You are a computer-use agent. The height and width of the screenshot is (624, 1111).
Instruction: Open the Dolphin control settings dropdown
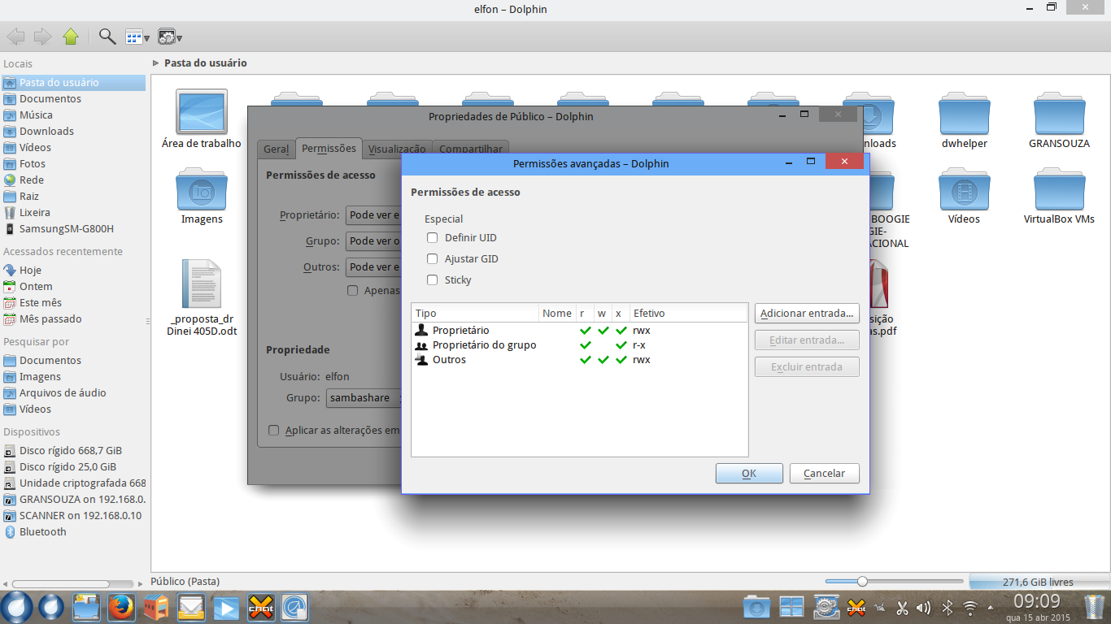click(169, 37)
